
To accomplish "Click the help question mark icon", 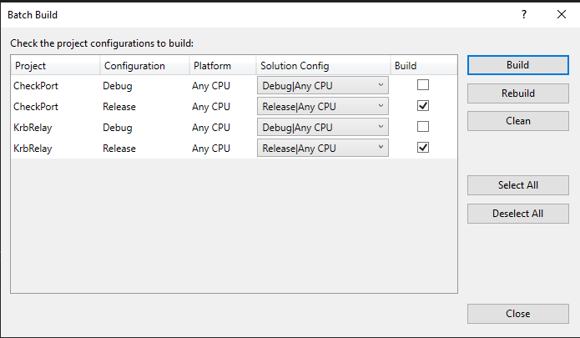I will point(524,15).
